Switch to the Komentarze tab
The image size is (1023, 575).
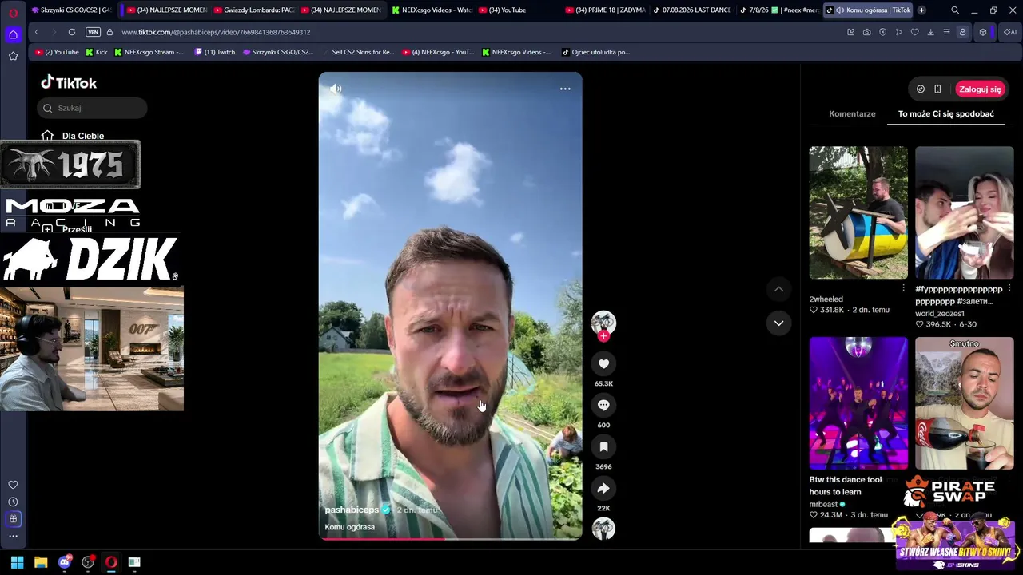click(x=852, y=113)
